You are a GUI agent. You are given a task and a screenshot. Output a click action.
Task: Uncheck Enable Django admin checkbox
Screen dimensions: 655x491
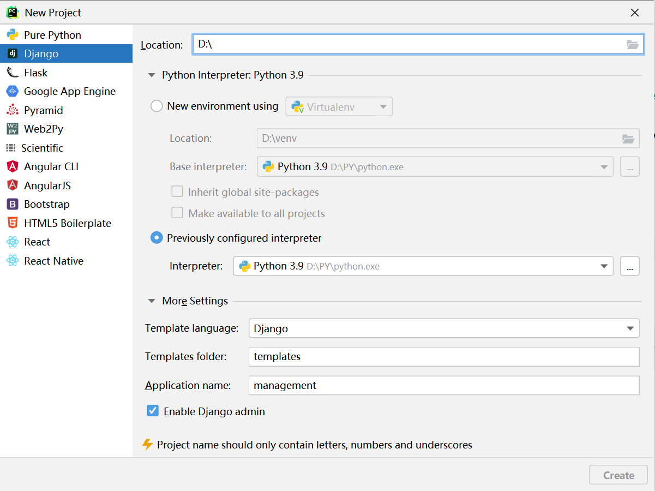(x=153, y=411)
